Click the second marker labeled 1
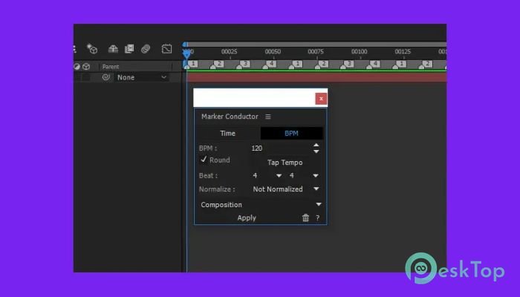 pos(297,64)
